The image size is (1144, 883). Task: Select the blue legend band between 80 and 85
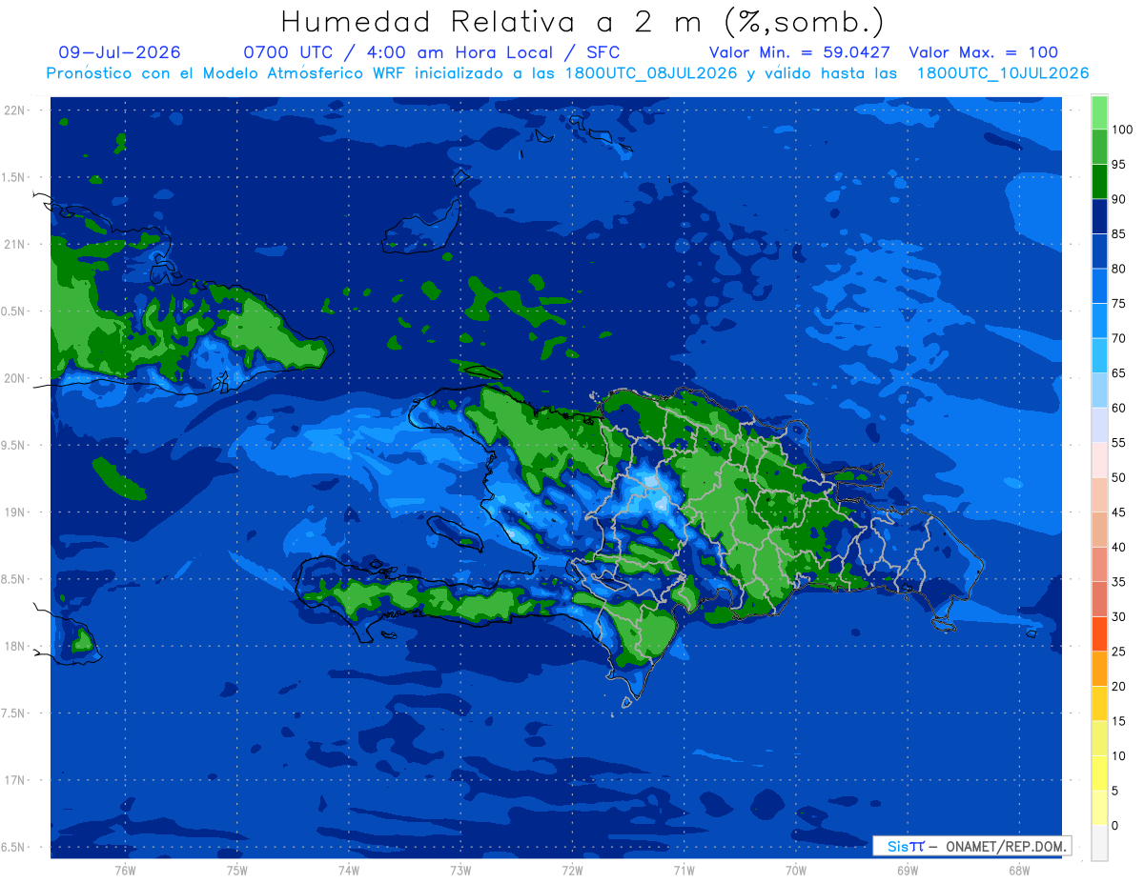tap(1099, 251)
